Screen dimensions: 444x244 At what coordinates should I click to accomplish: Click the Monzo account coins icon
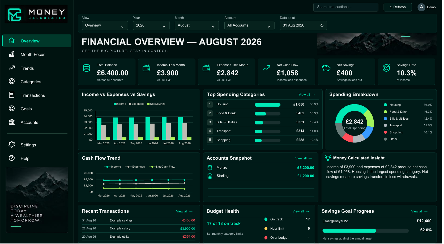point(210,168)
